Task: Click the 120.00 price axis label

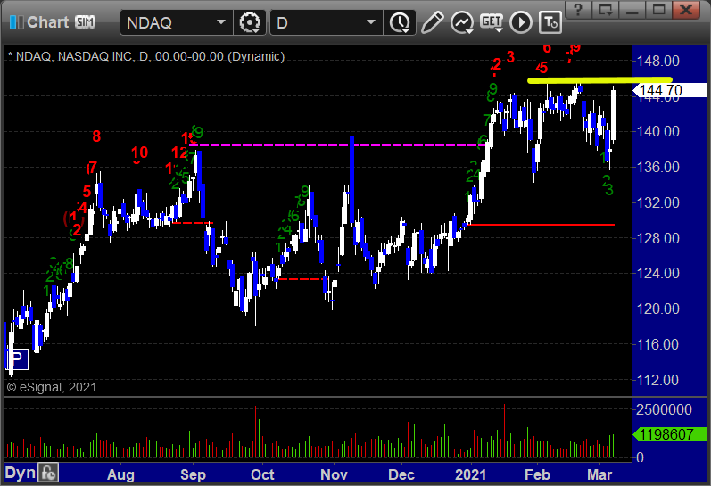Action: (658, 309)
